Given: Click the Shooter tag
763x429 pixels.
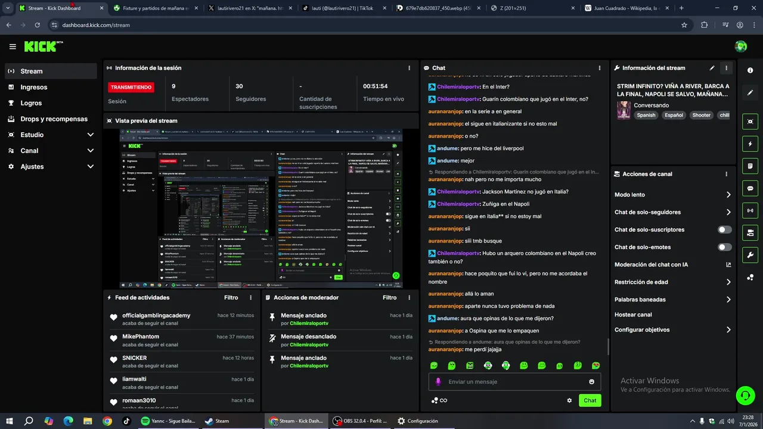Looking at the screenshot, I should click(701, 115).
